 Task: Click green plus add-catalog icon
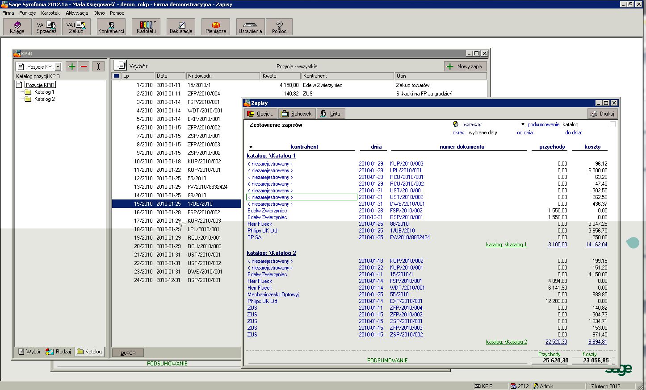(71, 66)
